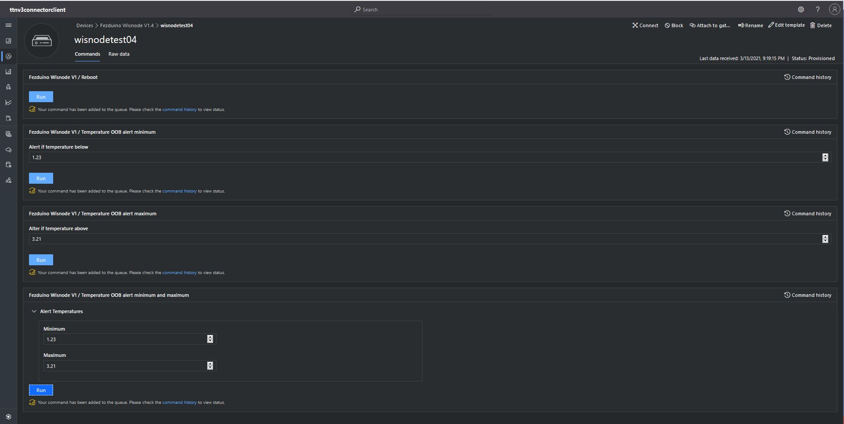This screenshot has height=424, width=844.
Task: Click the Delete trash can toolbar button
Action: click(821, 25)
